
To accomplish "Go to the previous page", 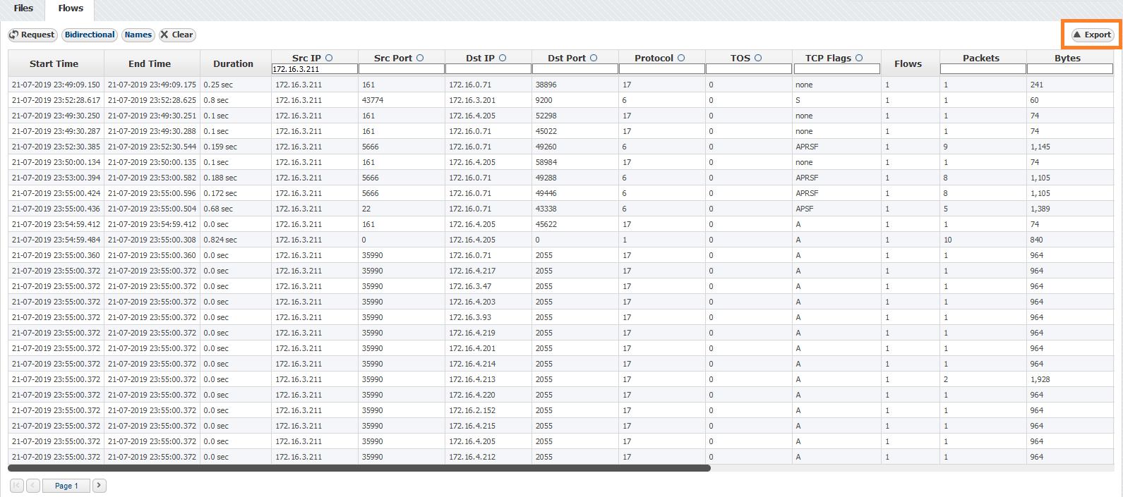I will [33, 485].
